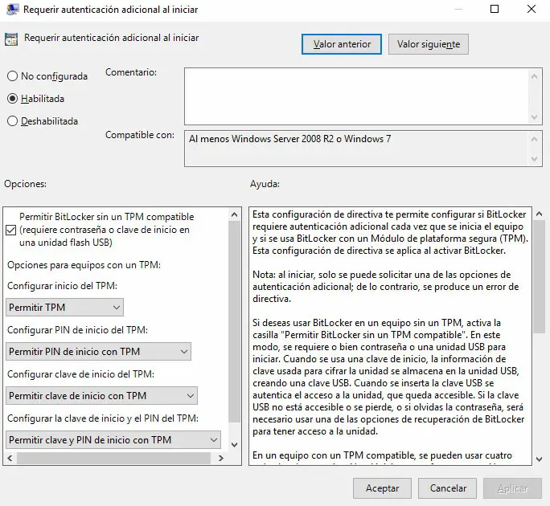Image resolution: width=550 pixels, height=506 pixels.
Task: Click the Comentario box scroll up arrow
Action: pyautogui.click(x=534, y=76)
